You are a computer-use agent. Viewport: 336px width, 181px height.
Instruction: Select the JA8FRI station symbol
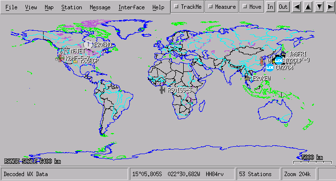[x=284, y=53]
